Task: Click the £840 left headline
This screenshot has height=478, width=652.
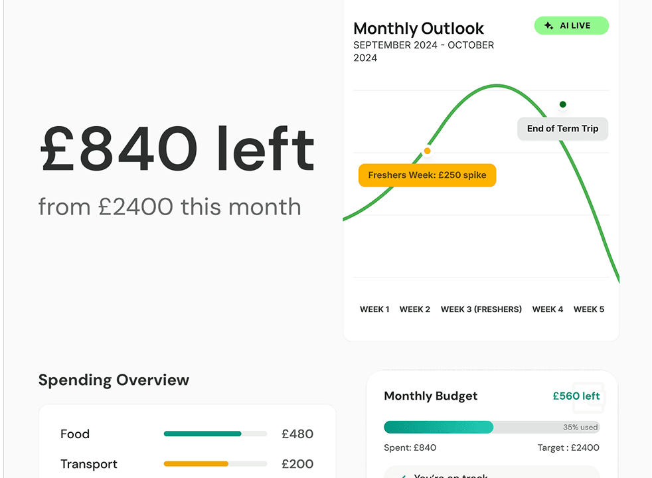Action: 177,149
